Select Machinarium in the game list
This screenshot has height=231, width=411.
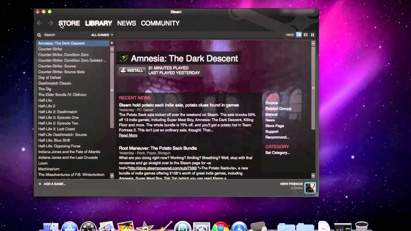pos(73,169)
